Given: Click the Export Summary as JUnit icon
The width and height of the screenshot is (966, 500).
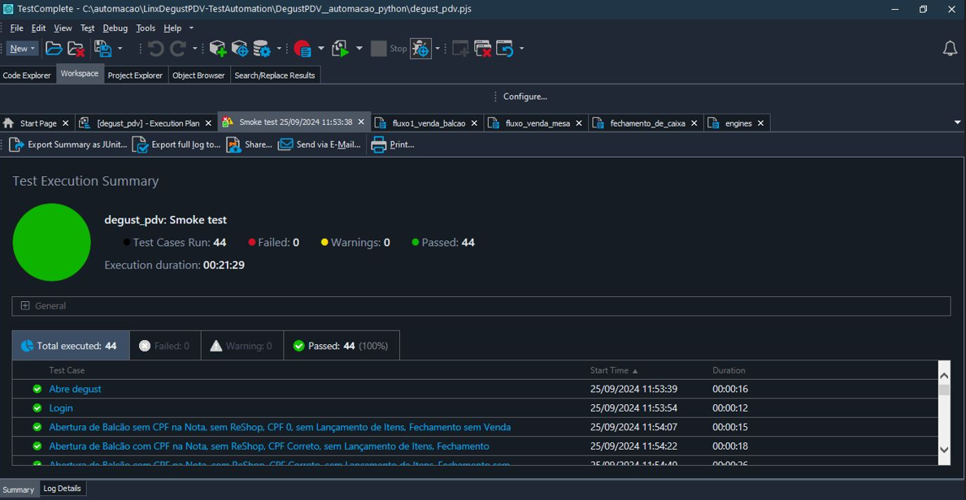Looking at the screenshot, I should 16,144.
